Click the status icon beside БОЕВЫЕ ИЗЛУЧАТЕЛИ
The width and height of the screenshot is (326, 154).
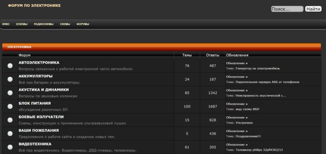10,120
